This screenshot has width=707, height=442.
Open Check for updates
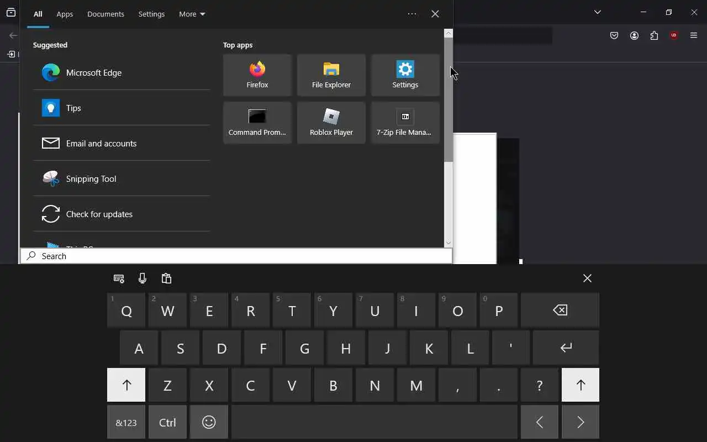point(122,214)
